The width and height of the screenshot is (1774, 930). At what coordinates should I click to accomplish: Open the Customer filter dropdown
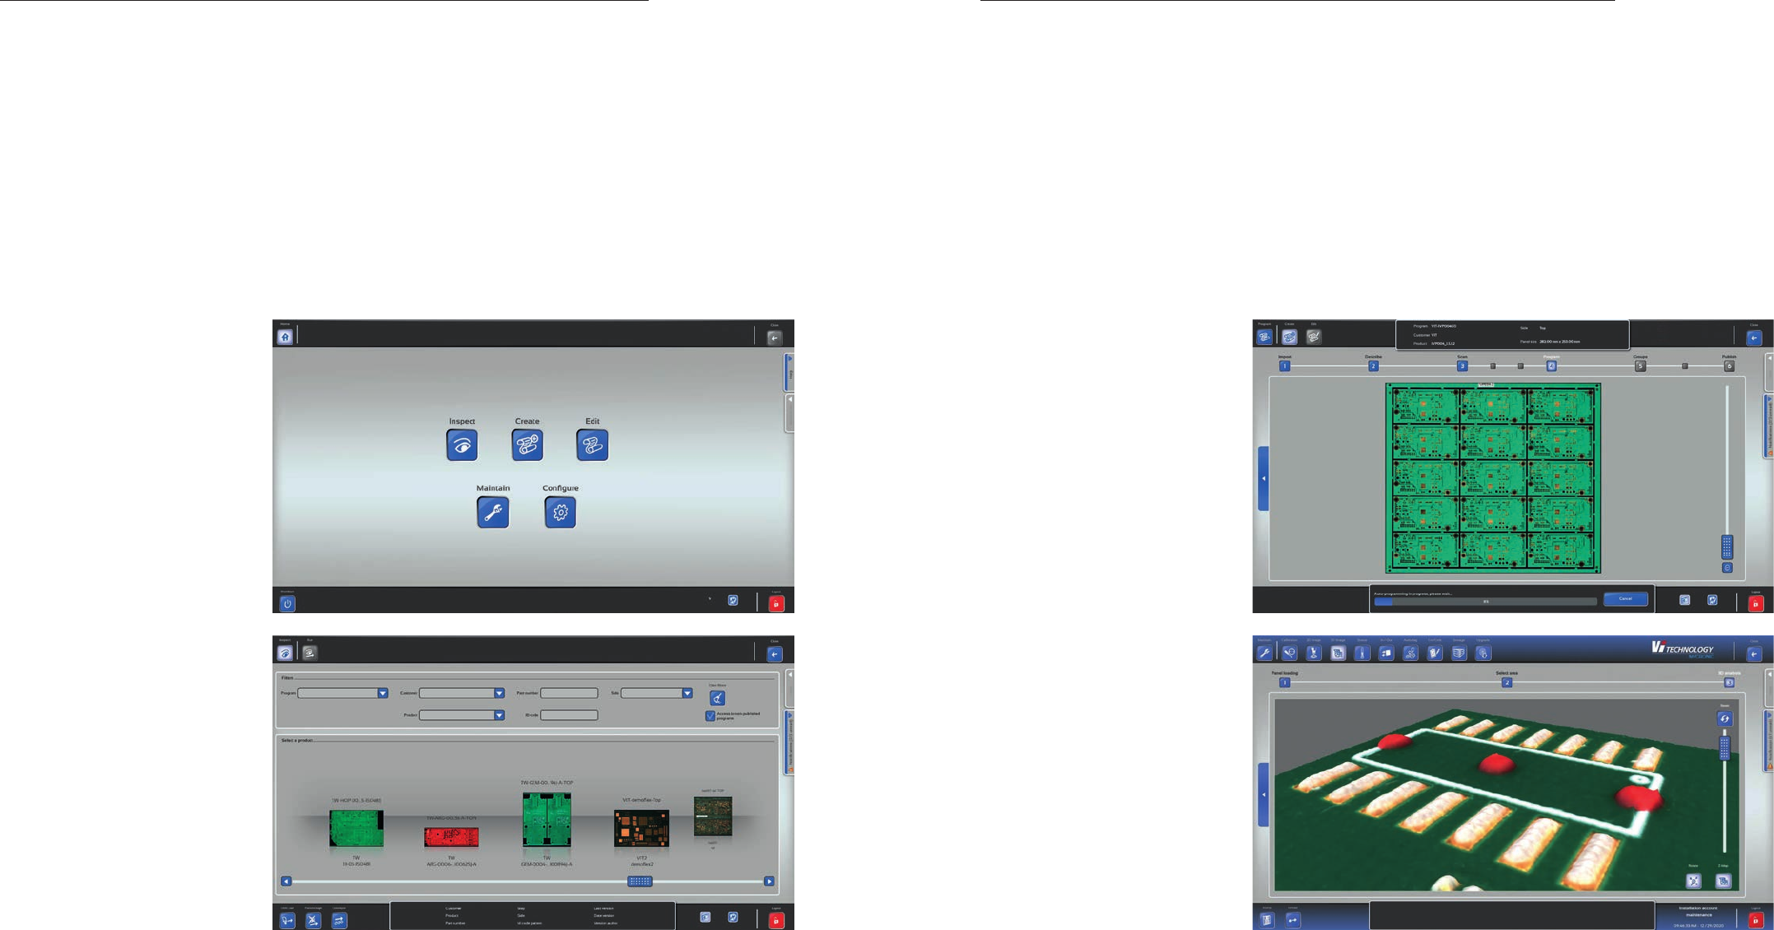[x=499, y=694]
